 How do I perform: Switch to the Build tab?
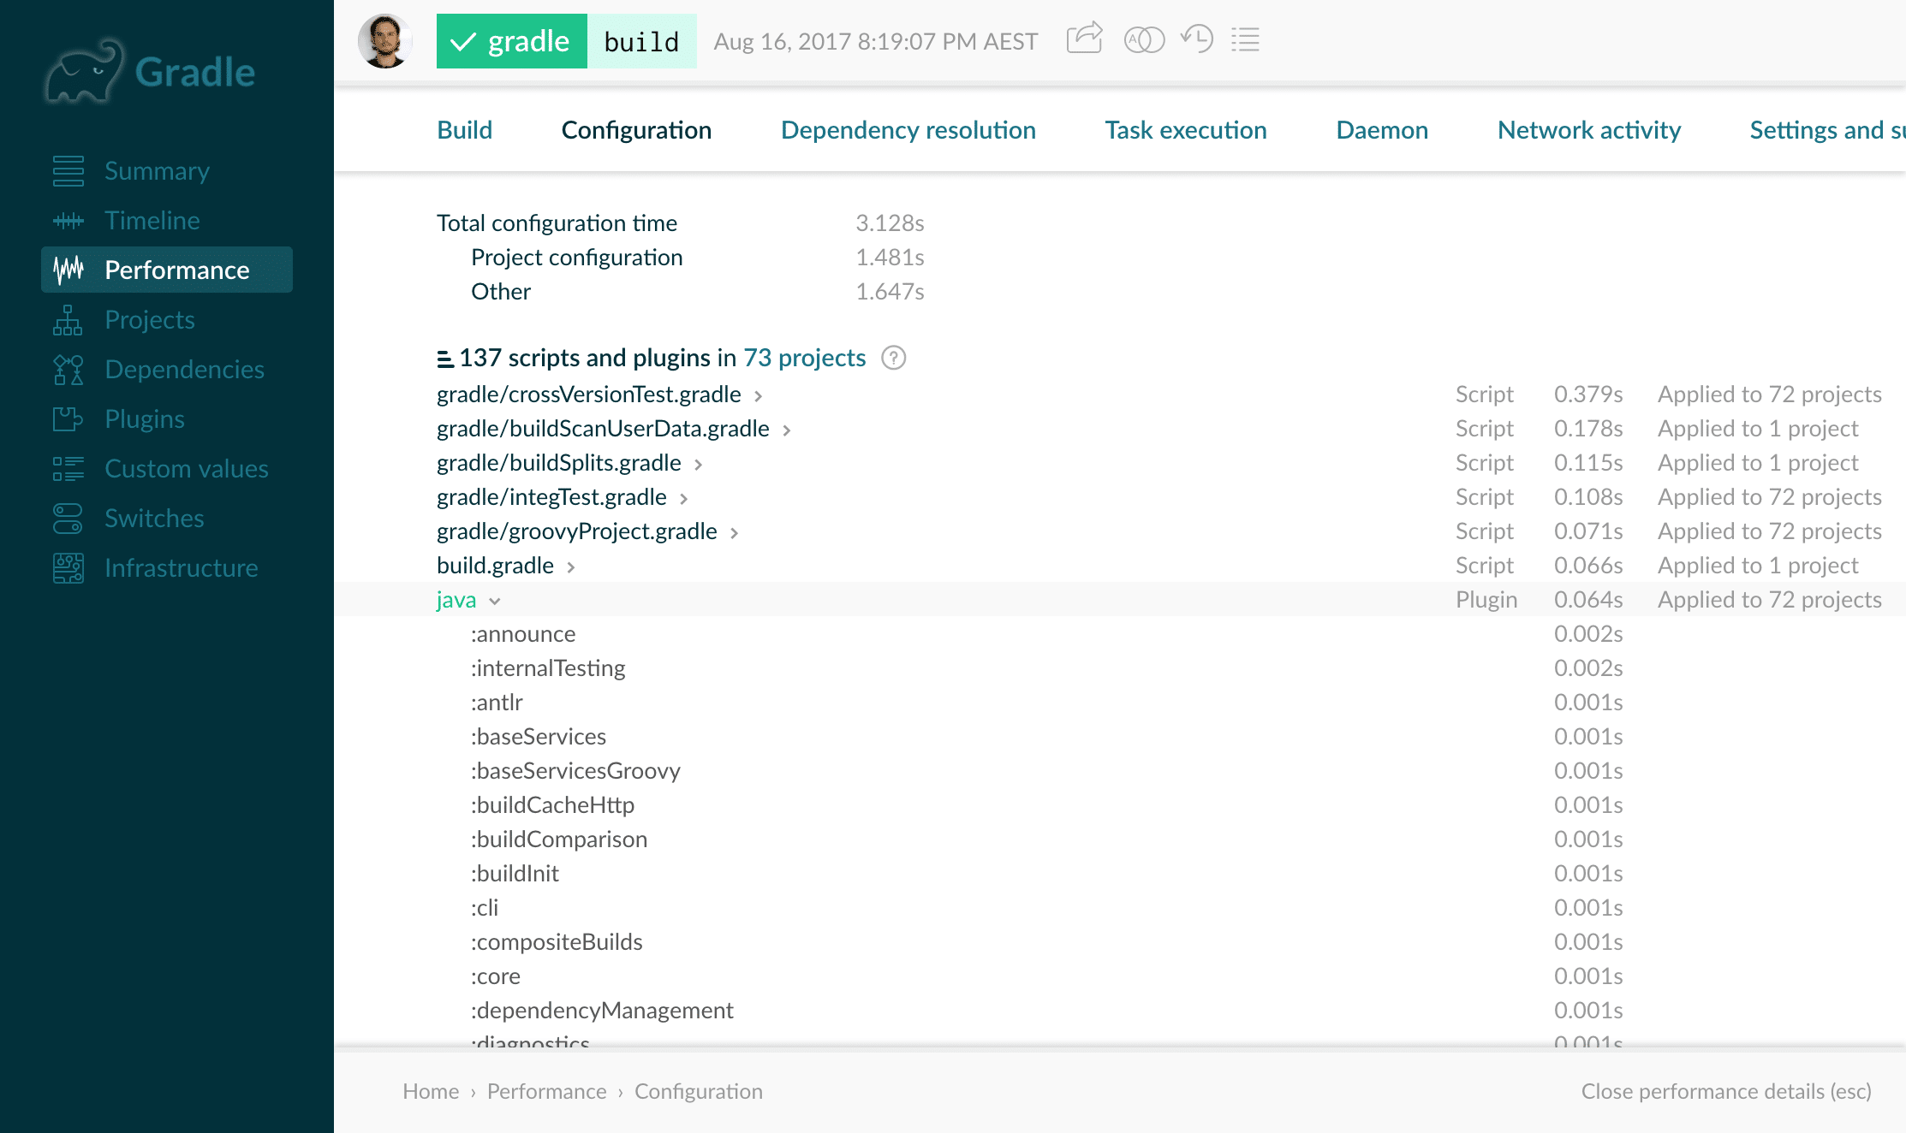tap(465, 130)
